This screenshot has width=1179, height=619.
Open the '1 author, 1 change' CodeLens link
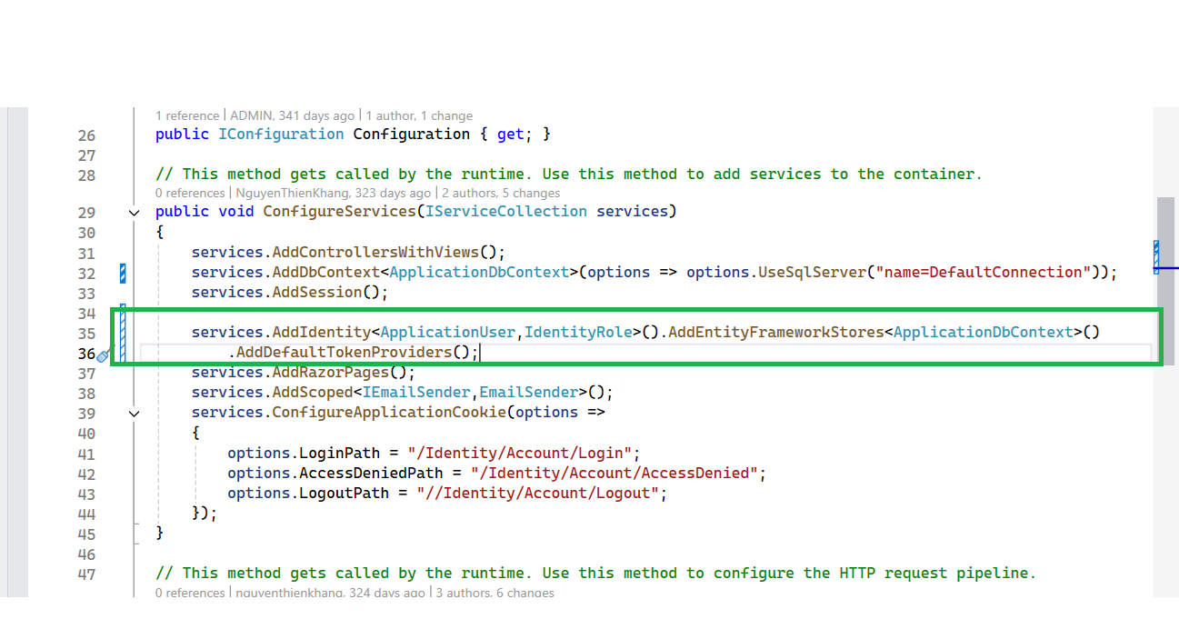tap(419, 115)
